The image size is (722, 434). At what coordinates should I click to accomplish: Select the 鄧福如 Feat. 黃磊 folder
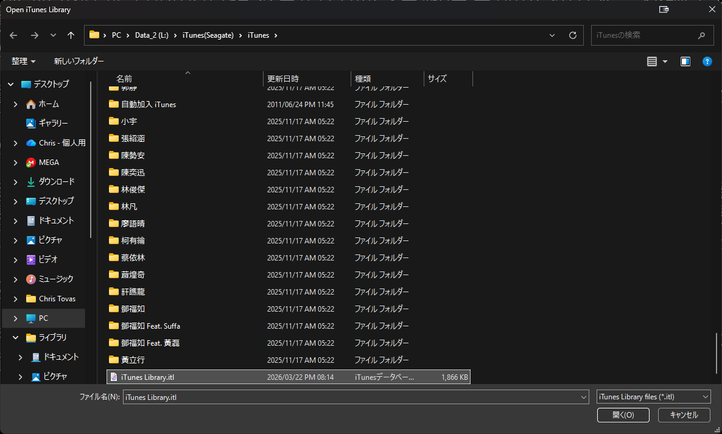(x=289, y=343)
